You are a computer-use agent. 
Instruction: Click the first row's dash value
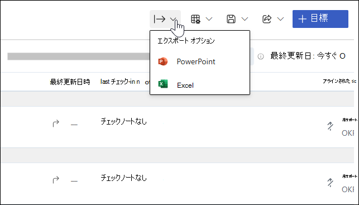(x=74, y=125)
